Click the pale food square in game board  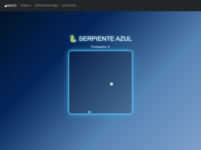click(x=112, y=84)
